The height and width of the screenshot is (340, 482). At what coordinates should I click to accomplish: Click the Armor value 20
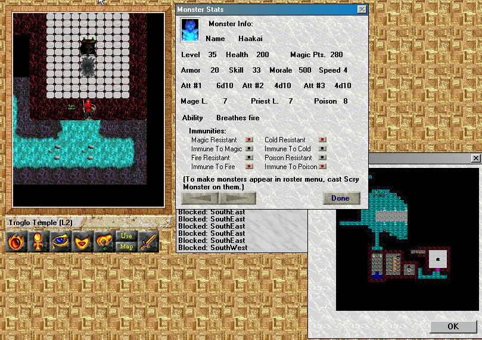tap(214, 70)
